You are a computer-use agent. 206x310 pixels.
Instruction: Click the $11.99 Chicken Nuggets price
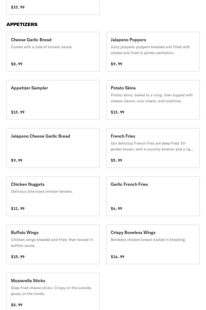(x=18, y=209)
